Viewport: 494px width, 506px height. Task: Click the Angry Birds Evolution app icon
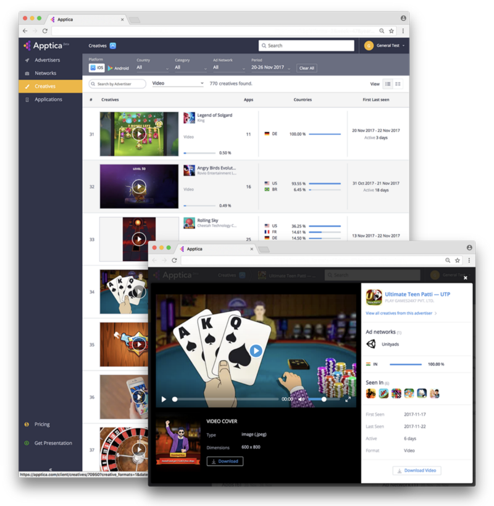(x=189, y=170)
